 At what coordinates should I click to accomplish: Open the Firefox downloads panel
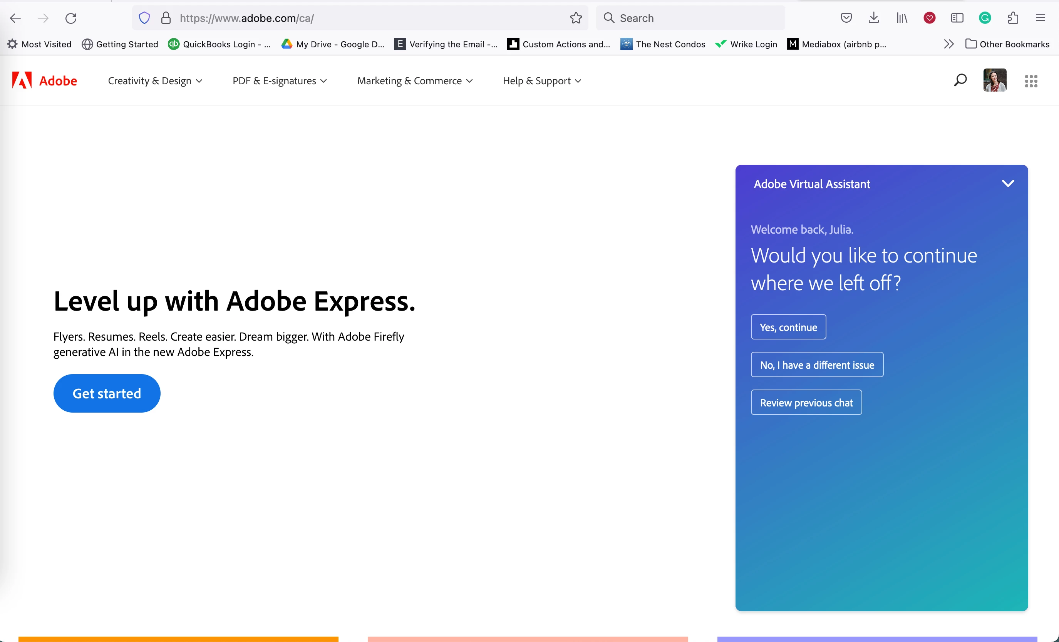(874, 18)
